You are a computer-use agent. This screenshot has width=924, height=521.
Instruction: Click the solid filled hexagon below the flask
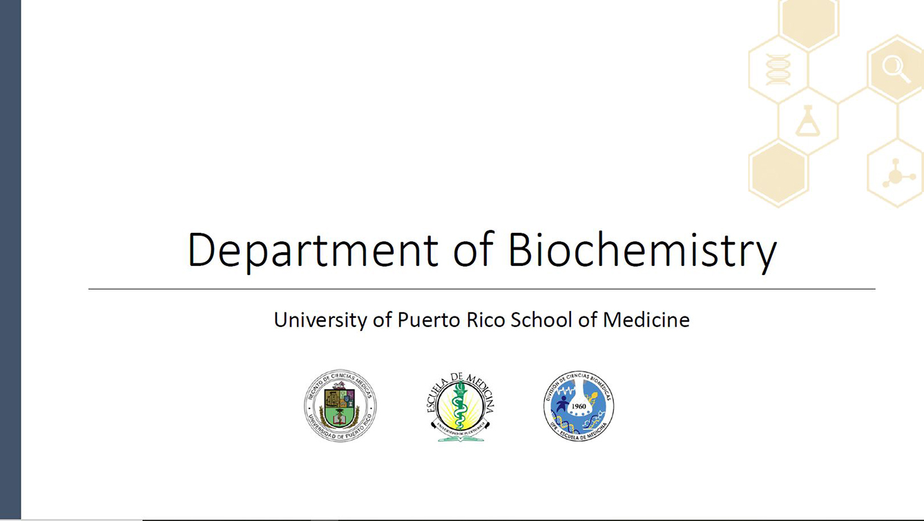(778, 173)
